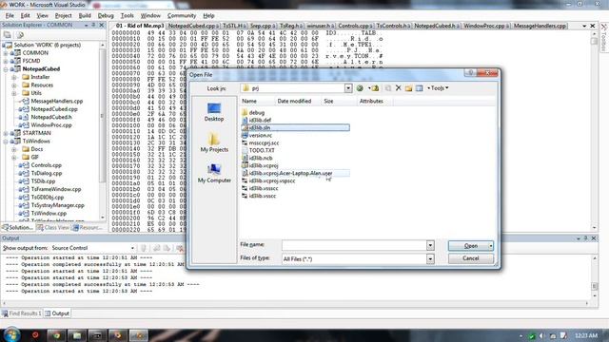Switch to the WindowProc.cpp editor tab
Viewport: 609px width, 342px height.
click(485, 26)
